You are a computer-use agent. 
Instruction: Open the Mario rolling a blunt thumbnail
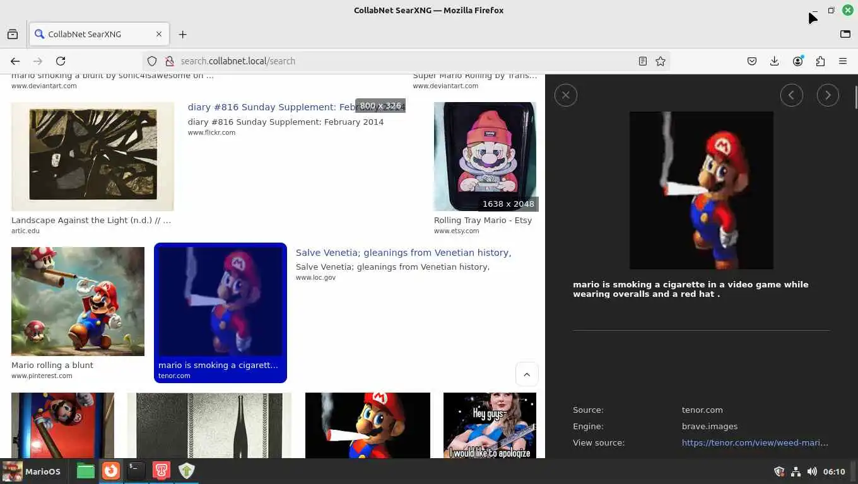[x=78, y=301]
